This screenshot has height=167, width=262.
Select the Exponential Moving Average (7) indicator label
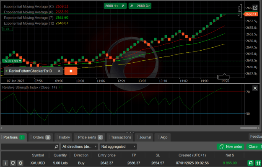29,18
